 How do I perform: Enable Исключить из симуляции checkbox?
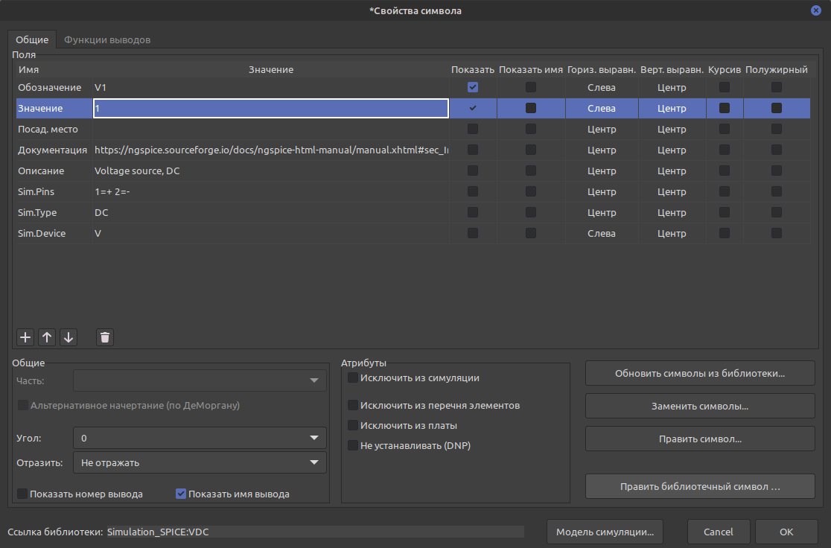pos(353,378)
